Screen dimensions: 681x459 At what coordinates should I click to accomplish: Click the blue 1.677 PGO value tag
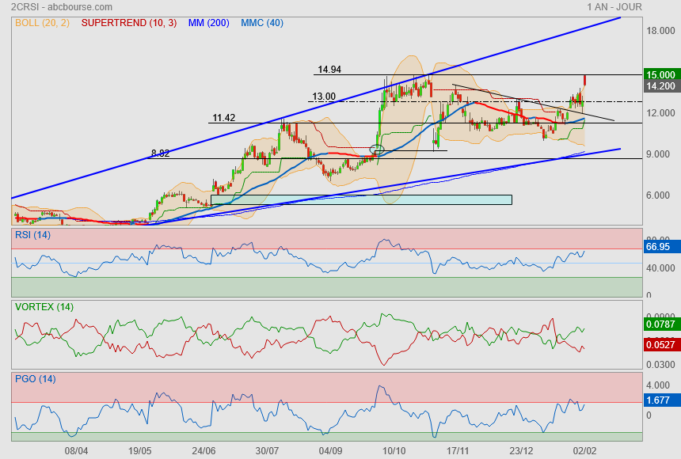point(660,400)
